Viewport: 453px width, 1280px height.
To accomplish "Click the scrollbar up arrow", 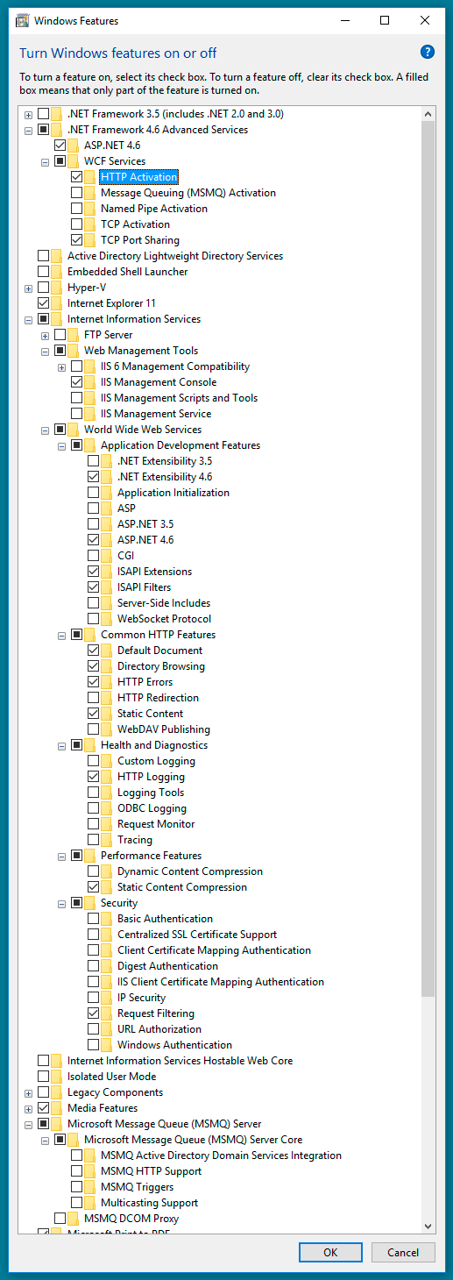I will click(x=428, y=114).
